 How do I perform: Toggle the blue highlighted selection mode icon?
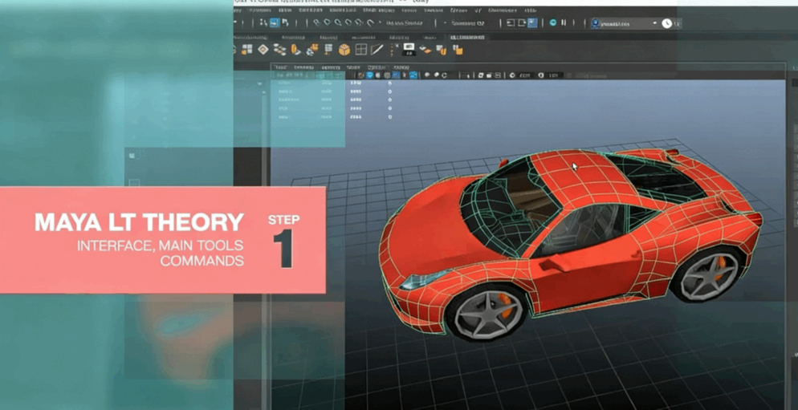[x=274, y=23]
